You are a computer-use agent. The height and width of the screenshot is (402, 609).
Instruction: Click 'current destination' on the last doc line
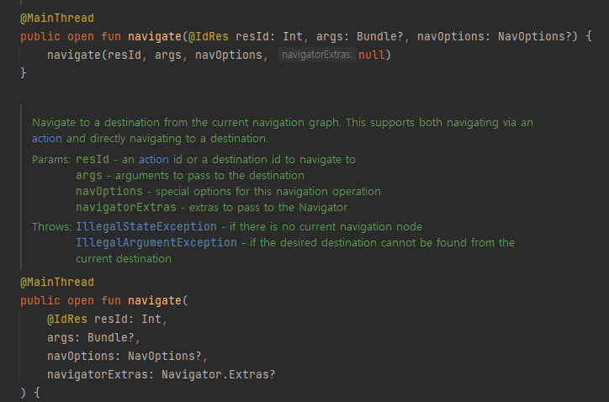[x=124, y=259]
